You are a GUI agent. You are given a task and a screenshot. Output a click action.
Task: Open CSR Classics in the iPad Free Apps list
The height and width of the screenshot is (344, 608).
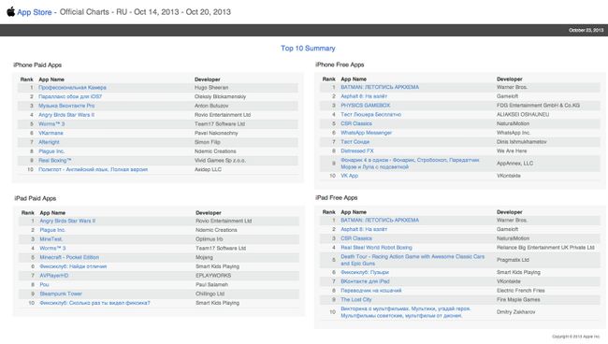click(356, 238)
